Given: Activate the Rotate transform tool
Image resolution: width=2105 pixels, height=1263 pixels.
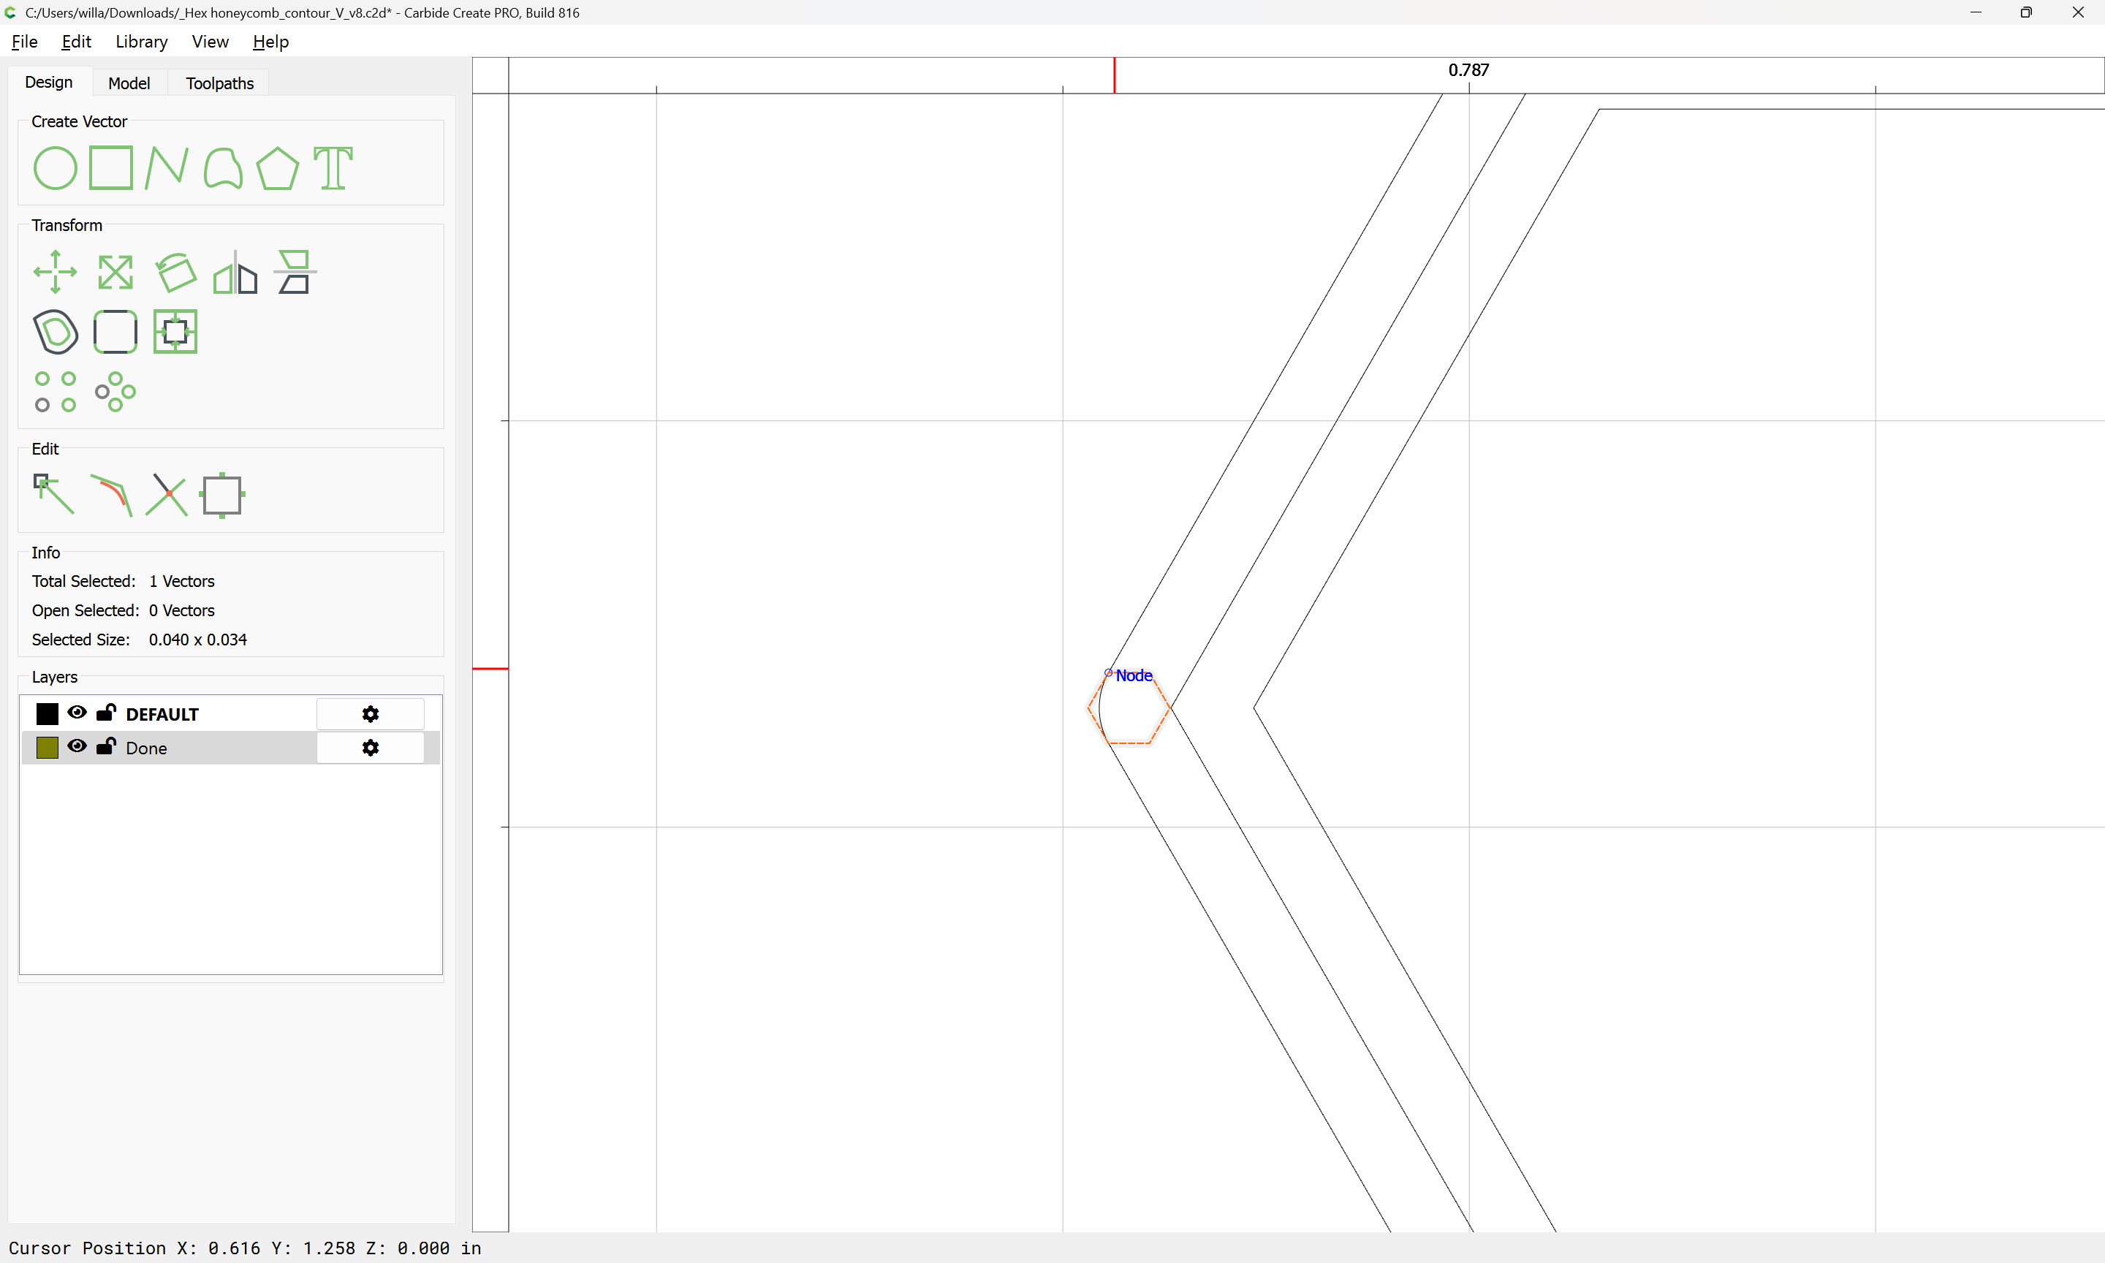Looking at the screenshot, I should pos(175,273).
